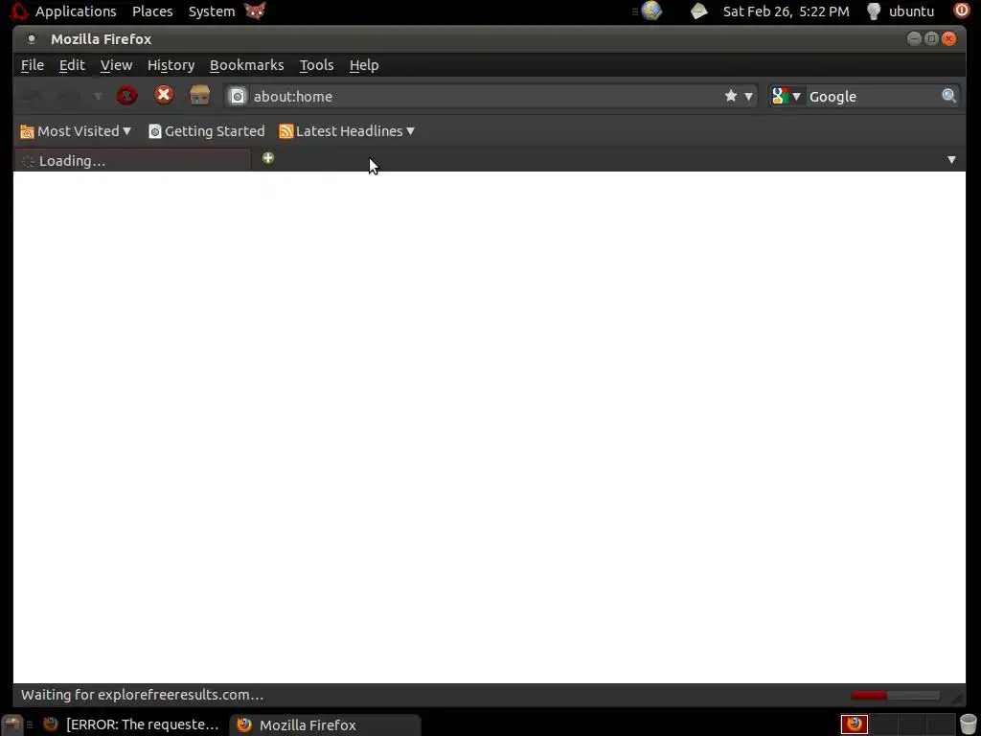Click the network globe icon in top panel
This screenshot has width=981, height=736.
tap(651, 11)
